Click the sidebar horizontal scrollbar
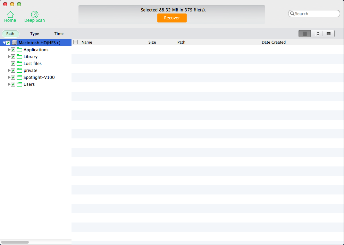 click(x=15, y=242)
